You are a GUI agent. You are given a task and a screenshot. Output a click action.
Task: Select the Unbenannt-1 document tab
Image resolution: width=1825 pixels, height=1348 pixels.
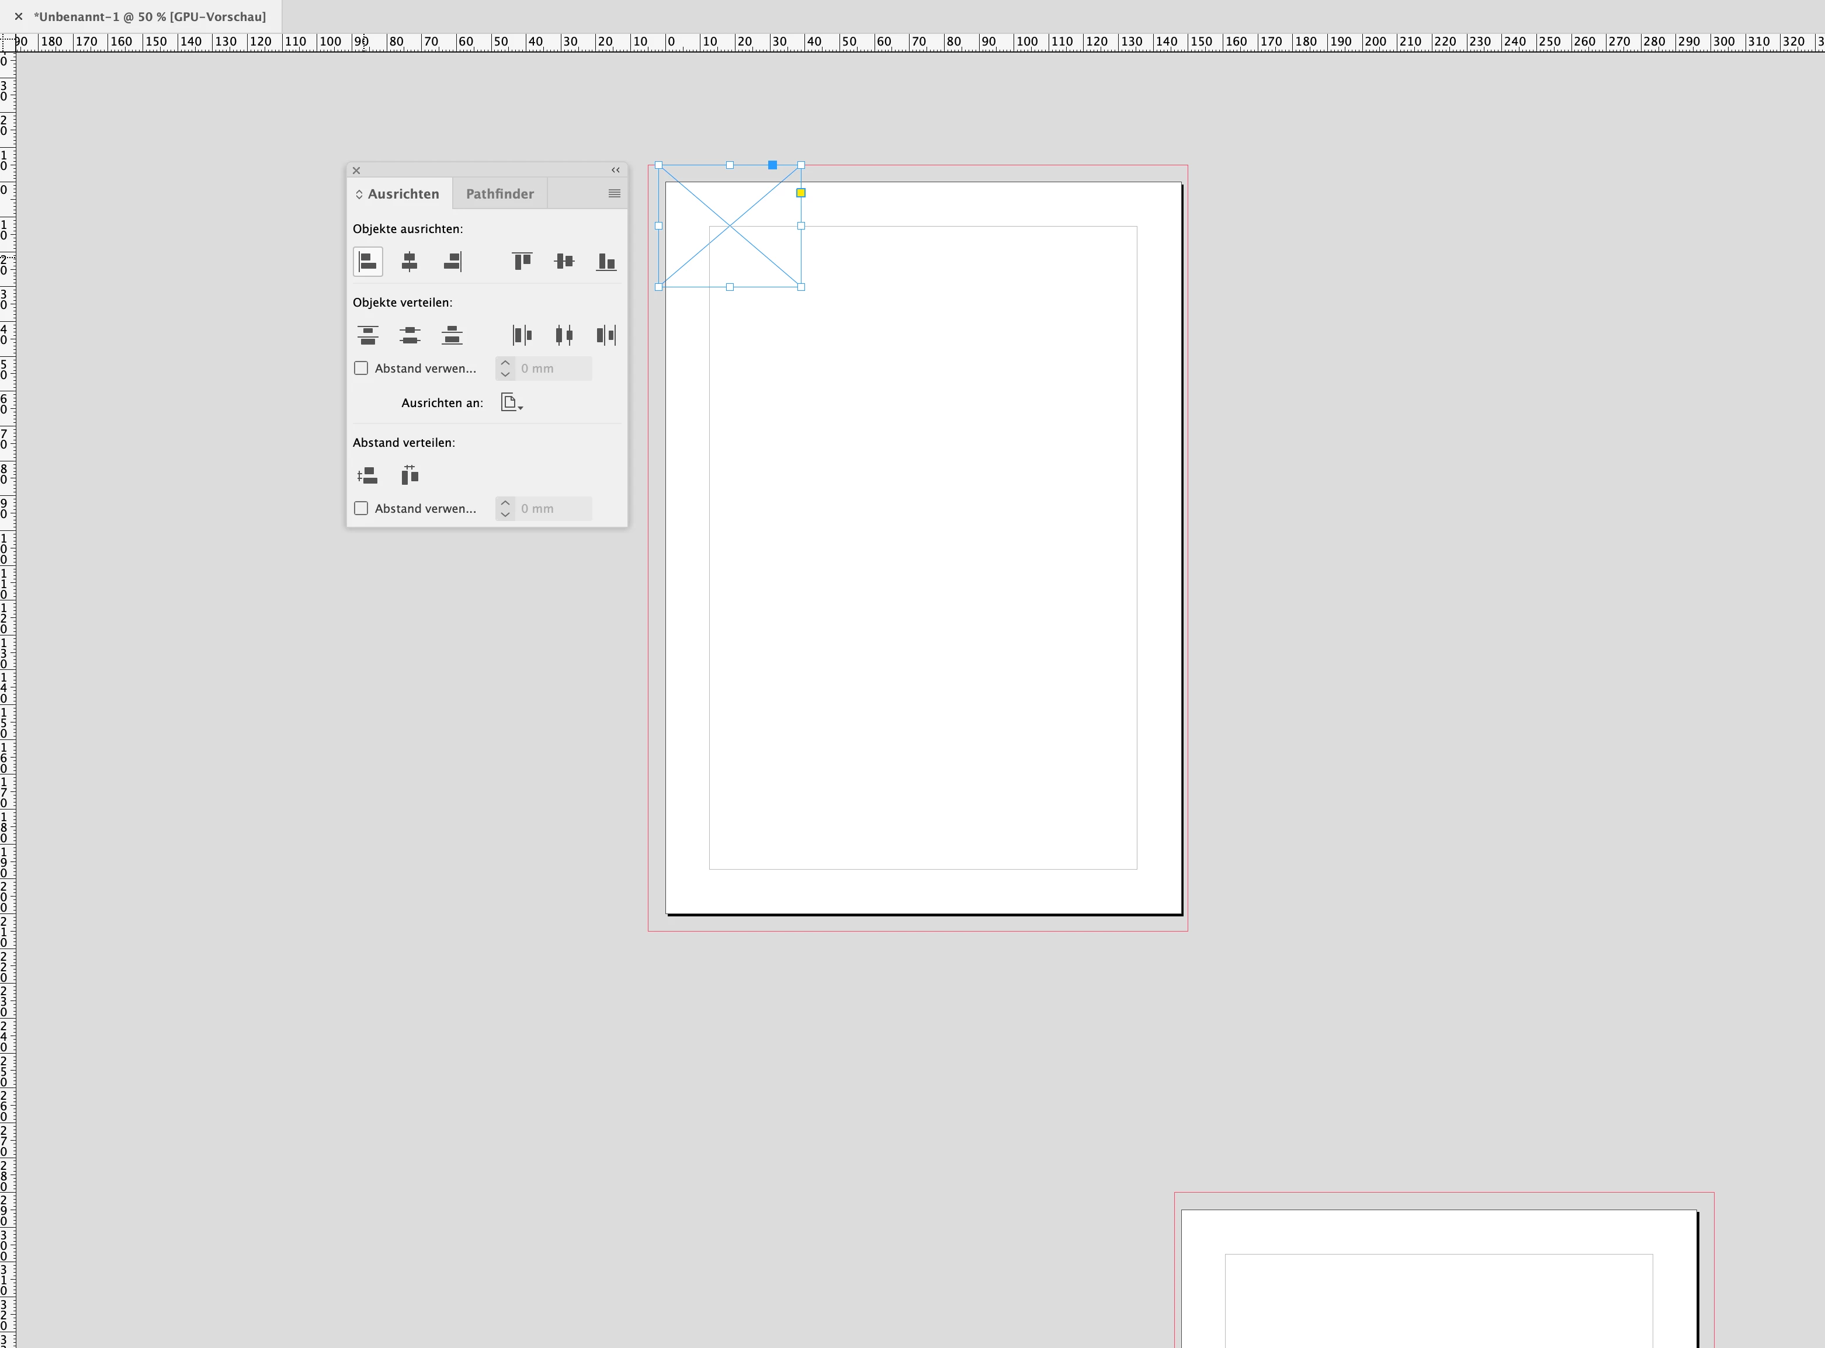[150, 16]
